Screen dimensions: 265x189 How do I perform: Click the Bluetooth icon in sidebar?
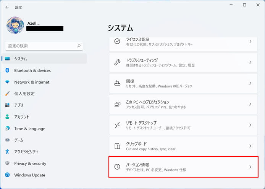pos(7,70)
